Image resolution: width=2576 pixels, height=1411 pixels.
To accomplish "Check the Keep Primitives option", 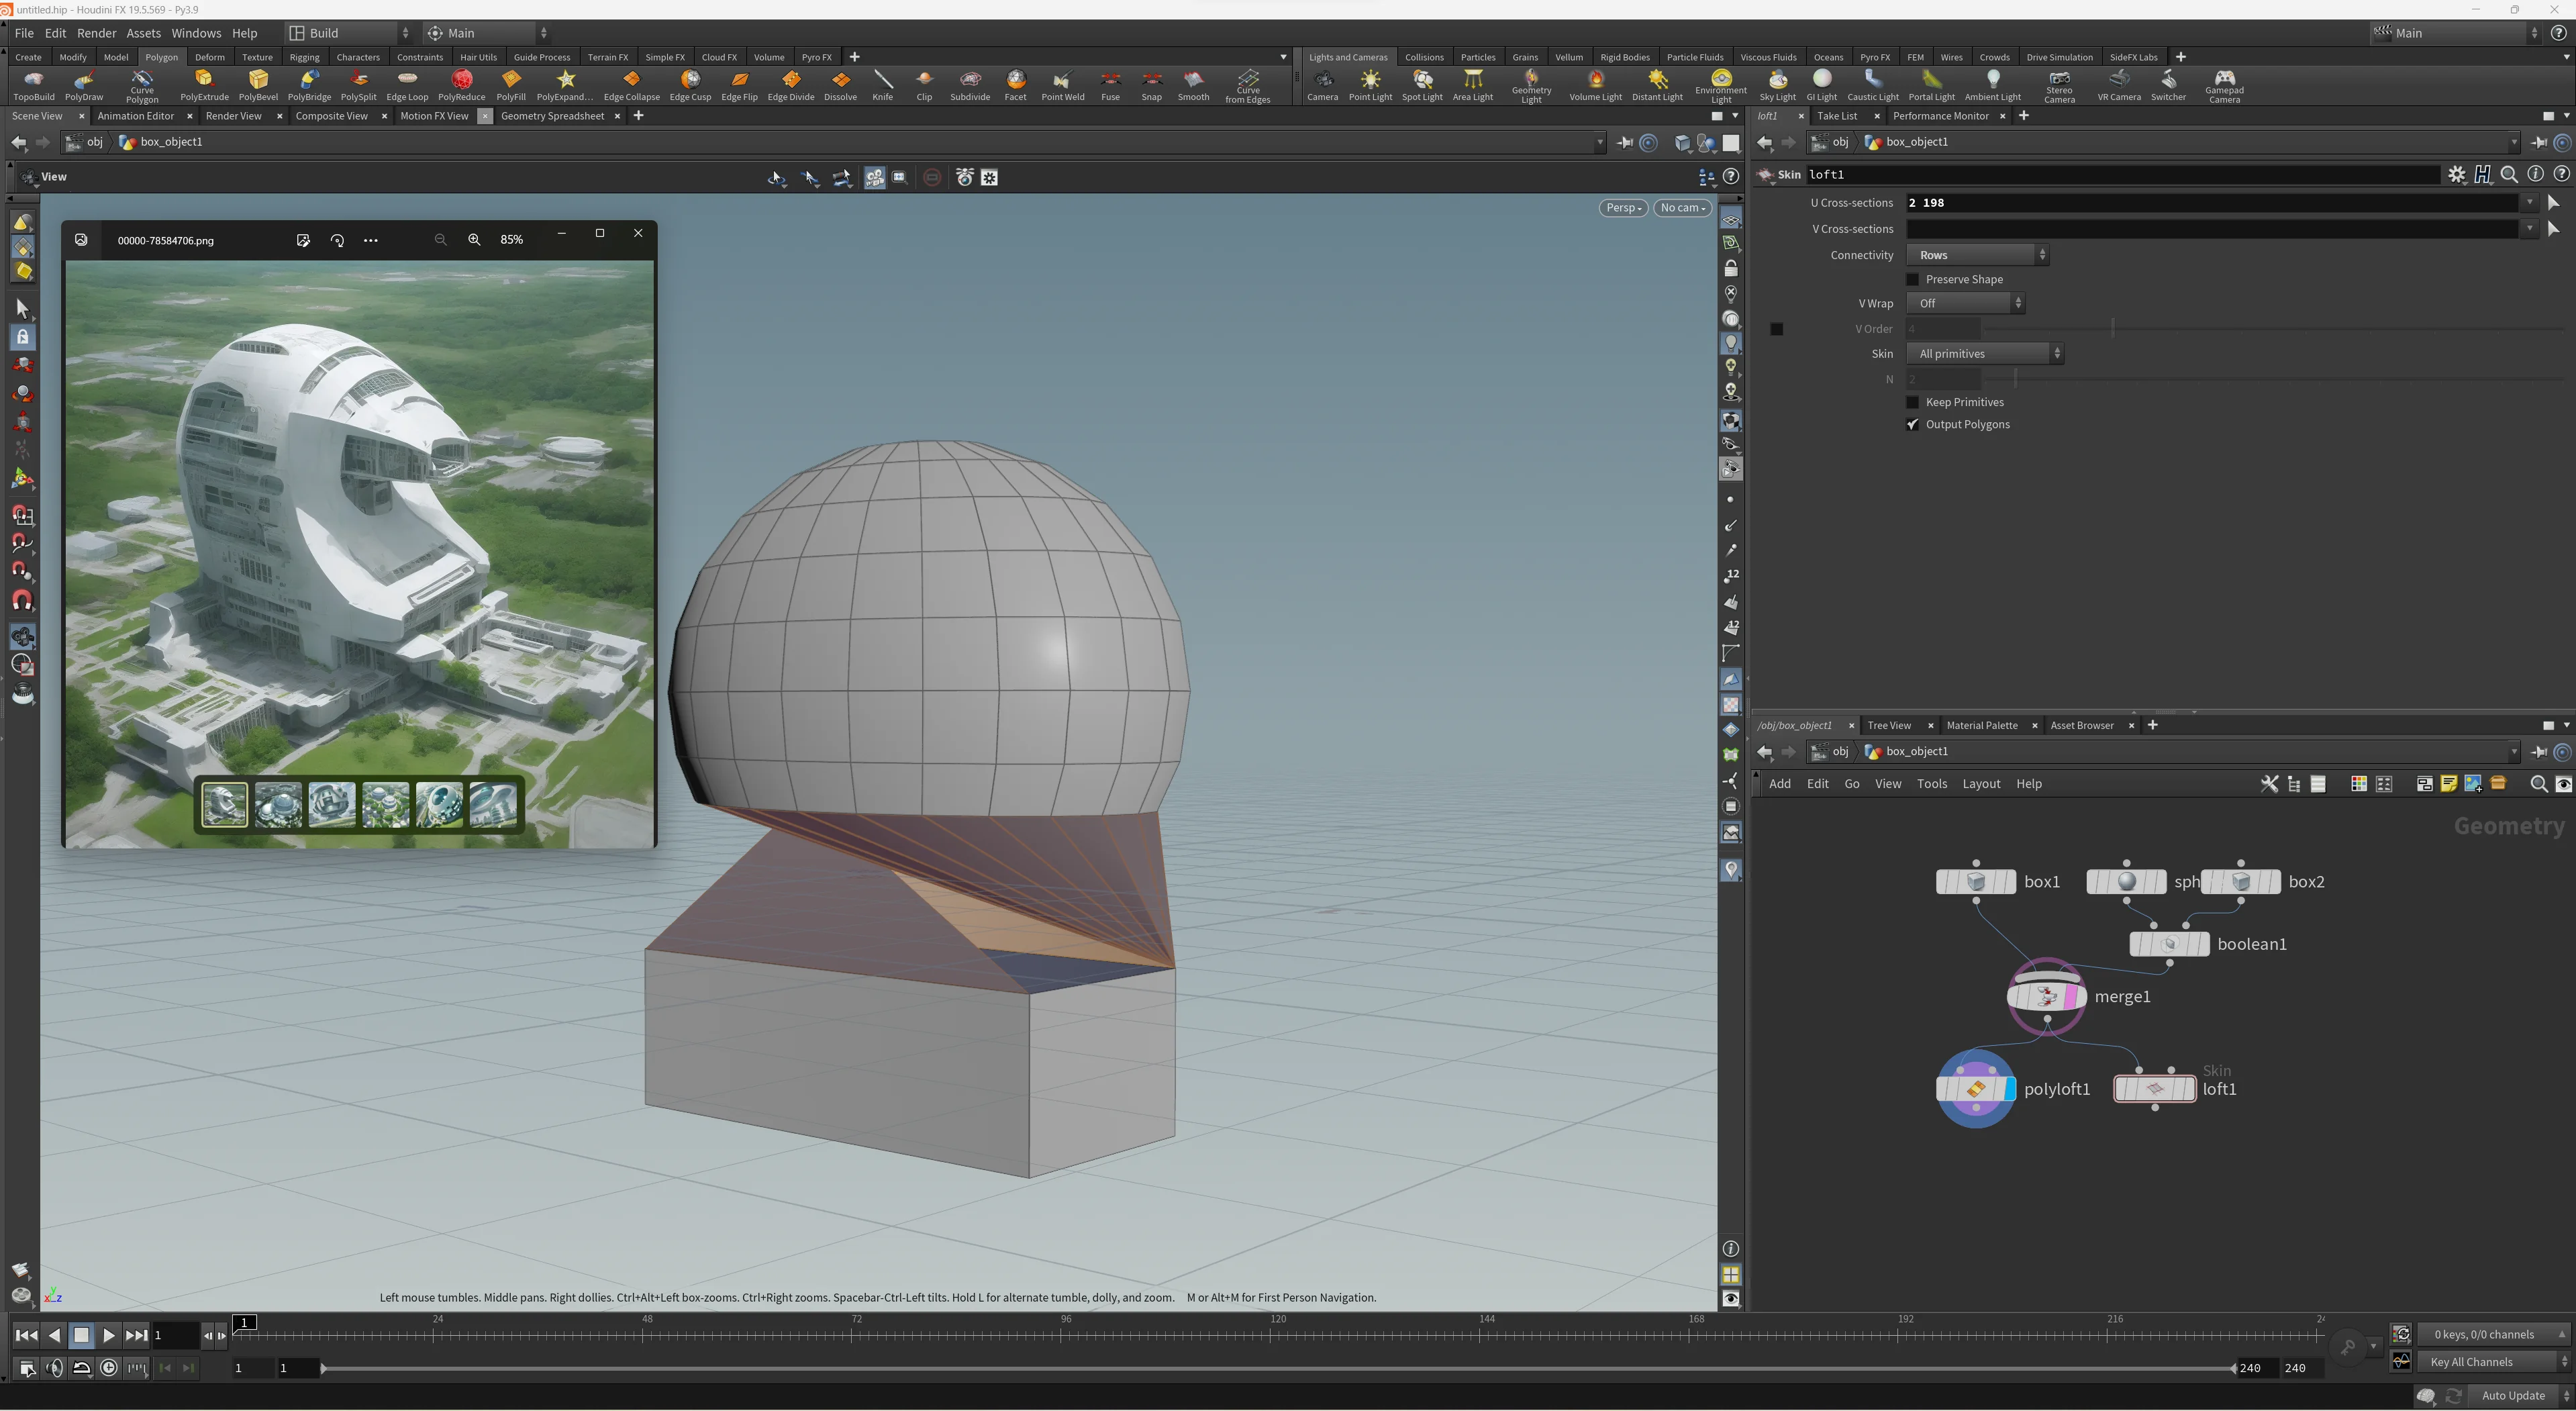I will 1913,403.
